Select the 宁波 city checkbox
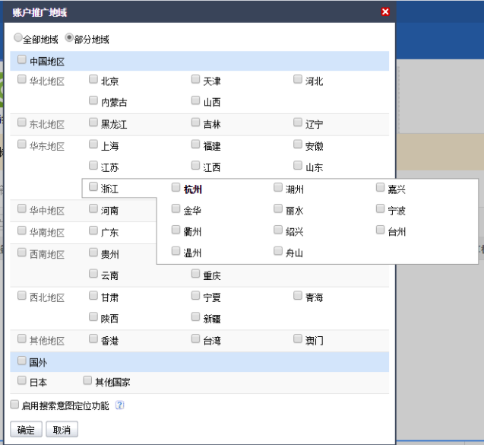 tap(381, 209)
